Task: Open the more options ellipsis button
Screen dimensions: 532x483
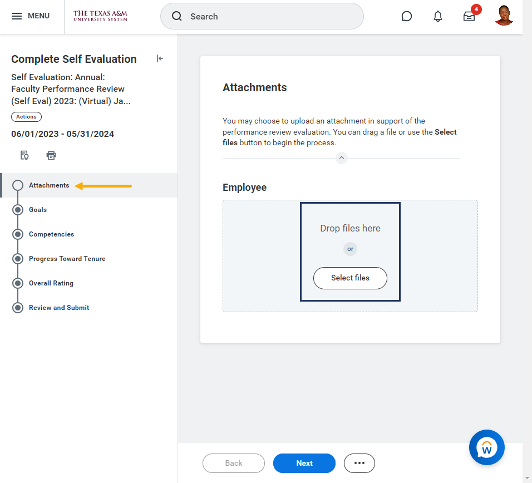Action: (x=359, y=463)
